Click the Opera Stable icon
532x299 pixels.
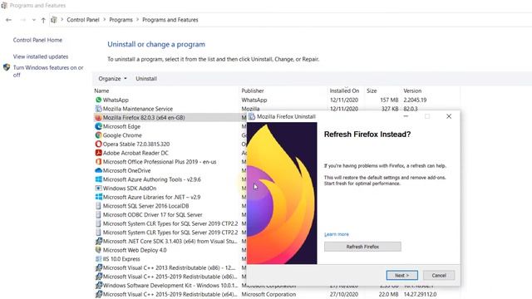coord(98,144)
